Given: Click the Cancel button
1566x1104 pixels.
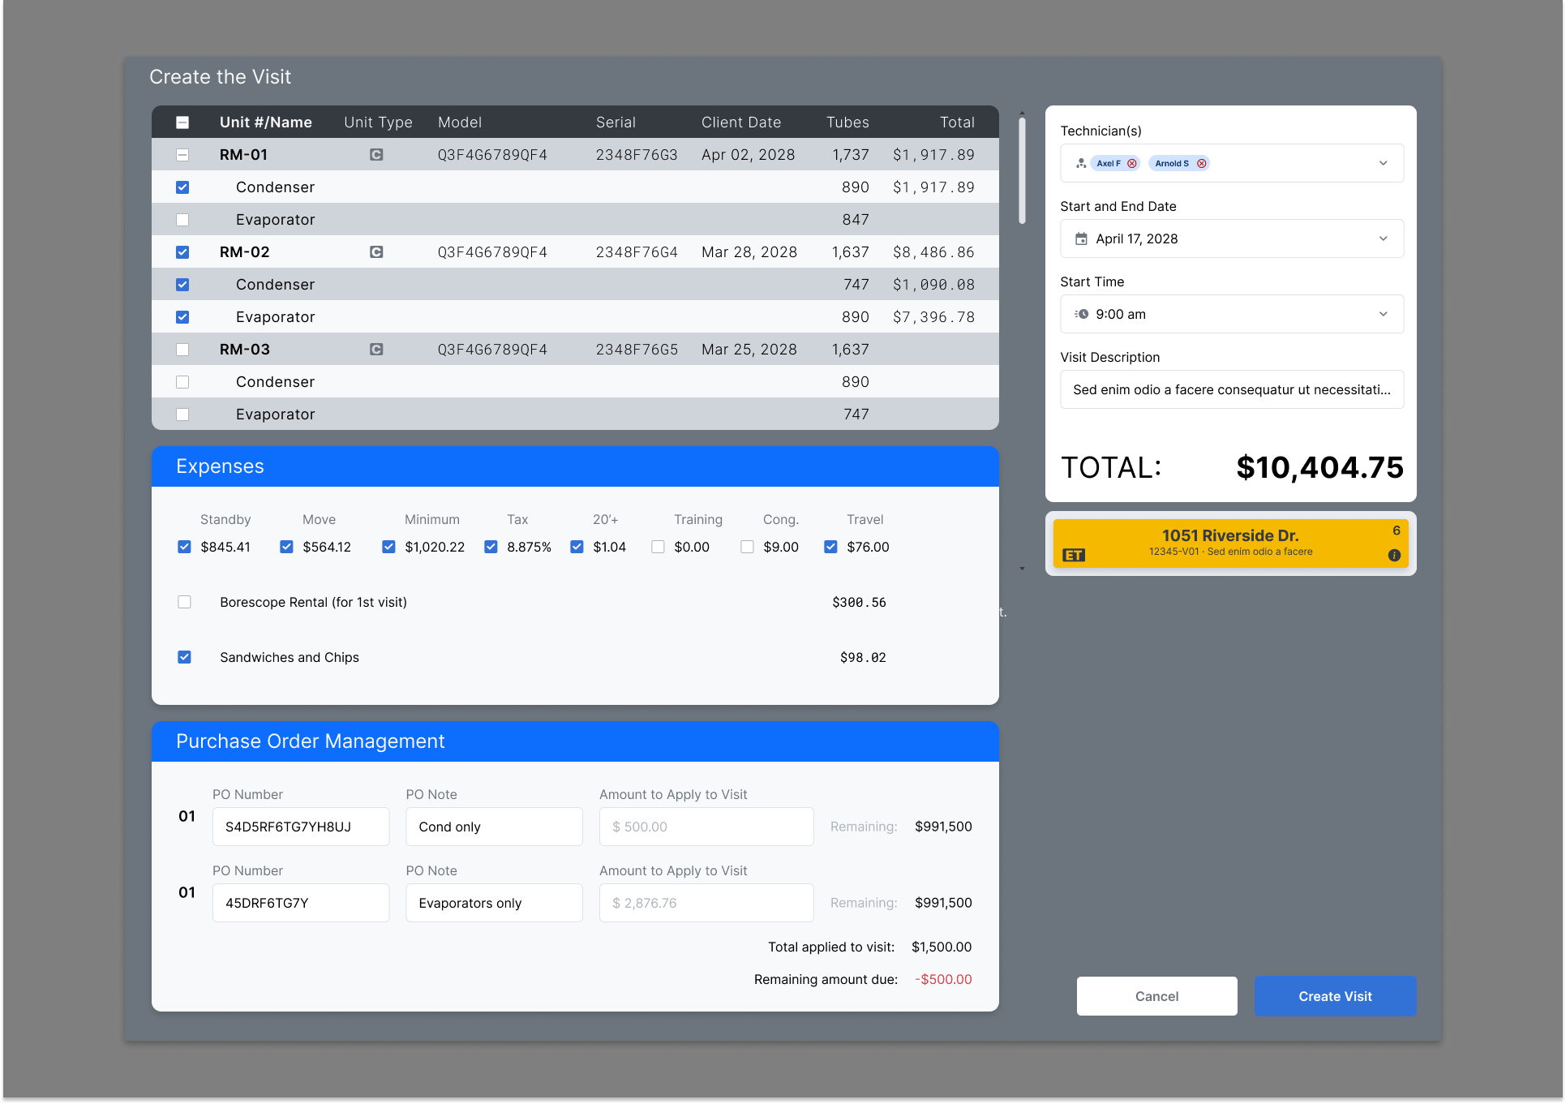Looking at the screenshot, I should (1156, 996).
